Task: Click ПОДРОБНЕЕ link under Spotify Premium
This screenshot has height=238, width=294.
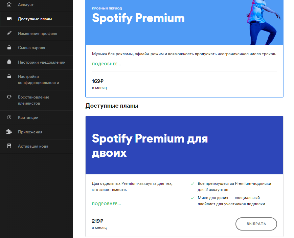Action: 107,64
